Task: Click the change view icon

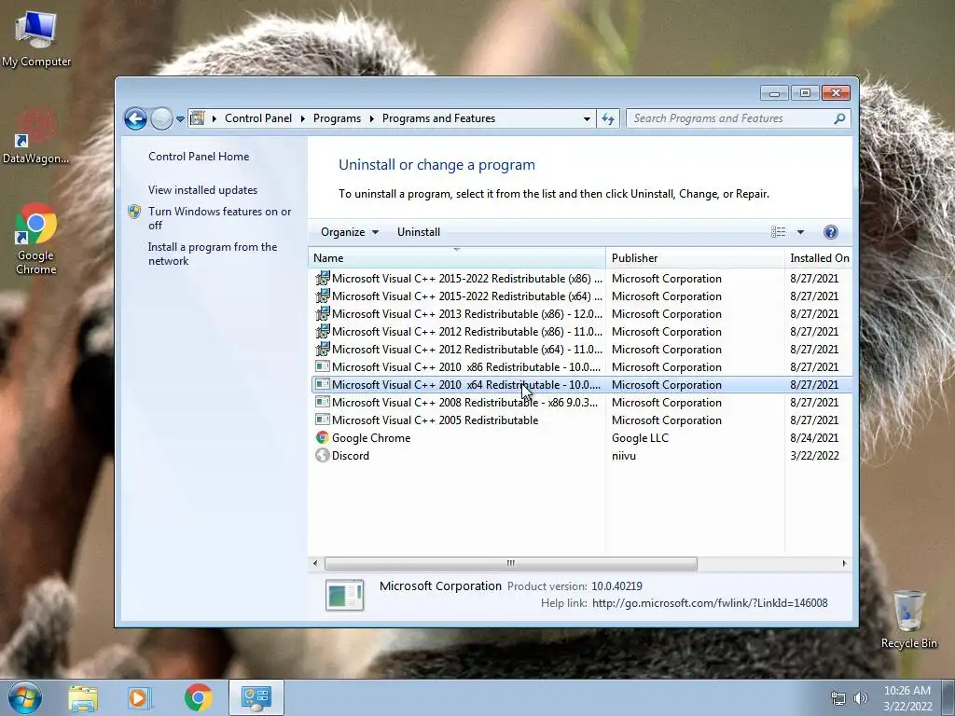Action: 778,232
